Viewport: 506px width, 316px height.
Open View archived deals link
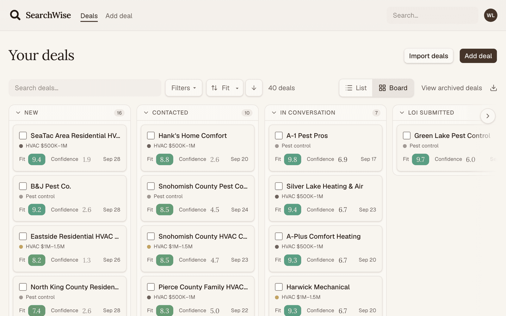tap(452, 88)
